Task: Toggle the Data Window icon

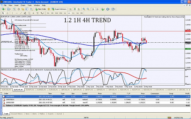Action: 19,9
